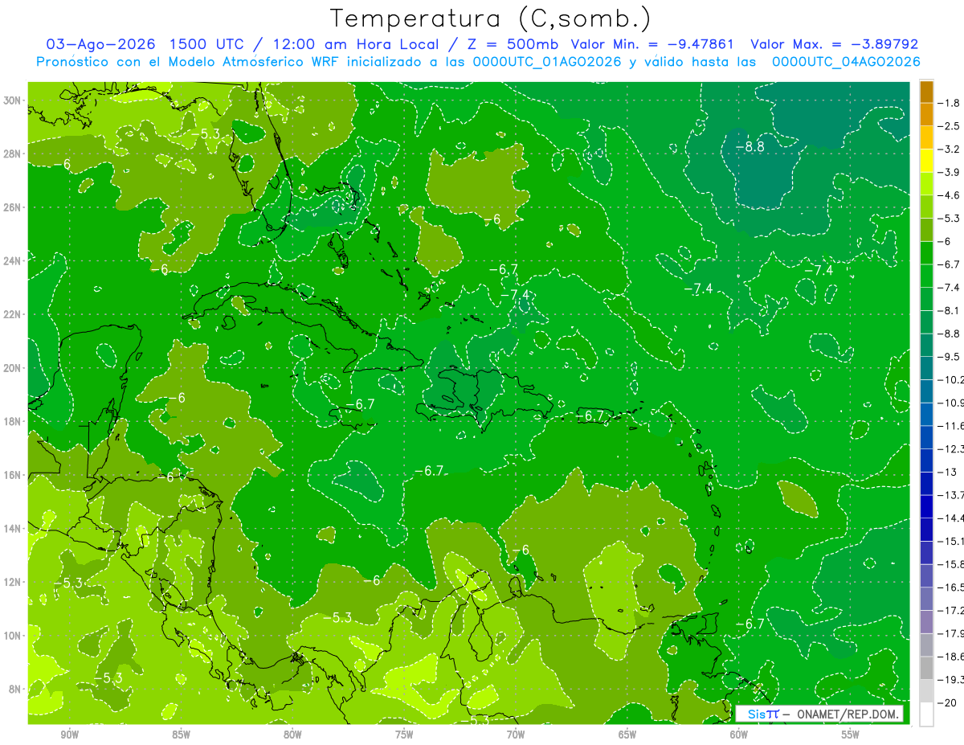Viewport: 964px width, 745px height.
Task: Click the '28N' latitude axis label
Action: point(14,154)
